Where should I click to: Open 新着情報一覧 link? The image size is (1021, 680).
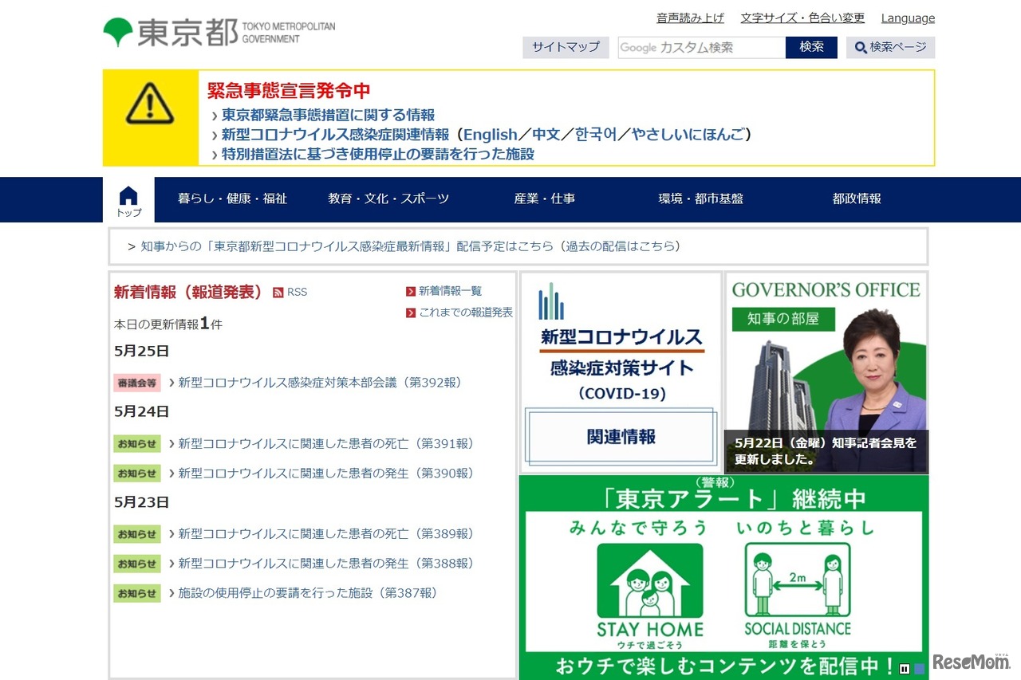coord(450,291)
